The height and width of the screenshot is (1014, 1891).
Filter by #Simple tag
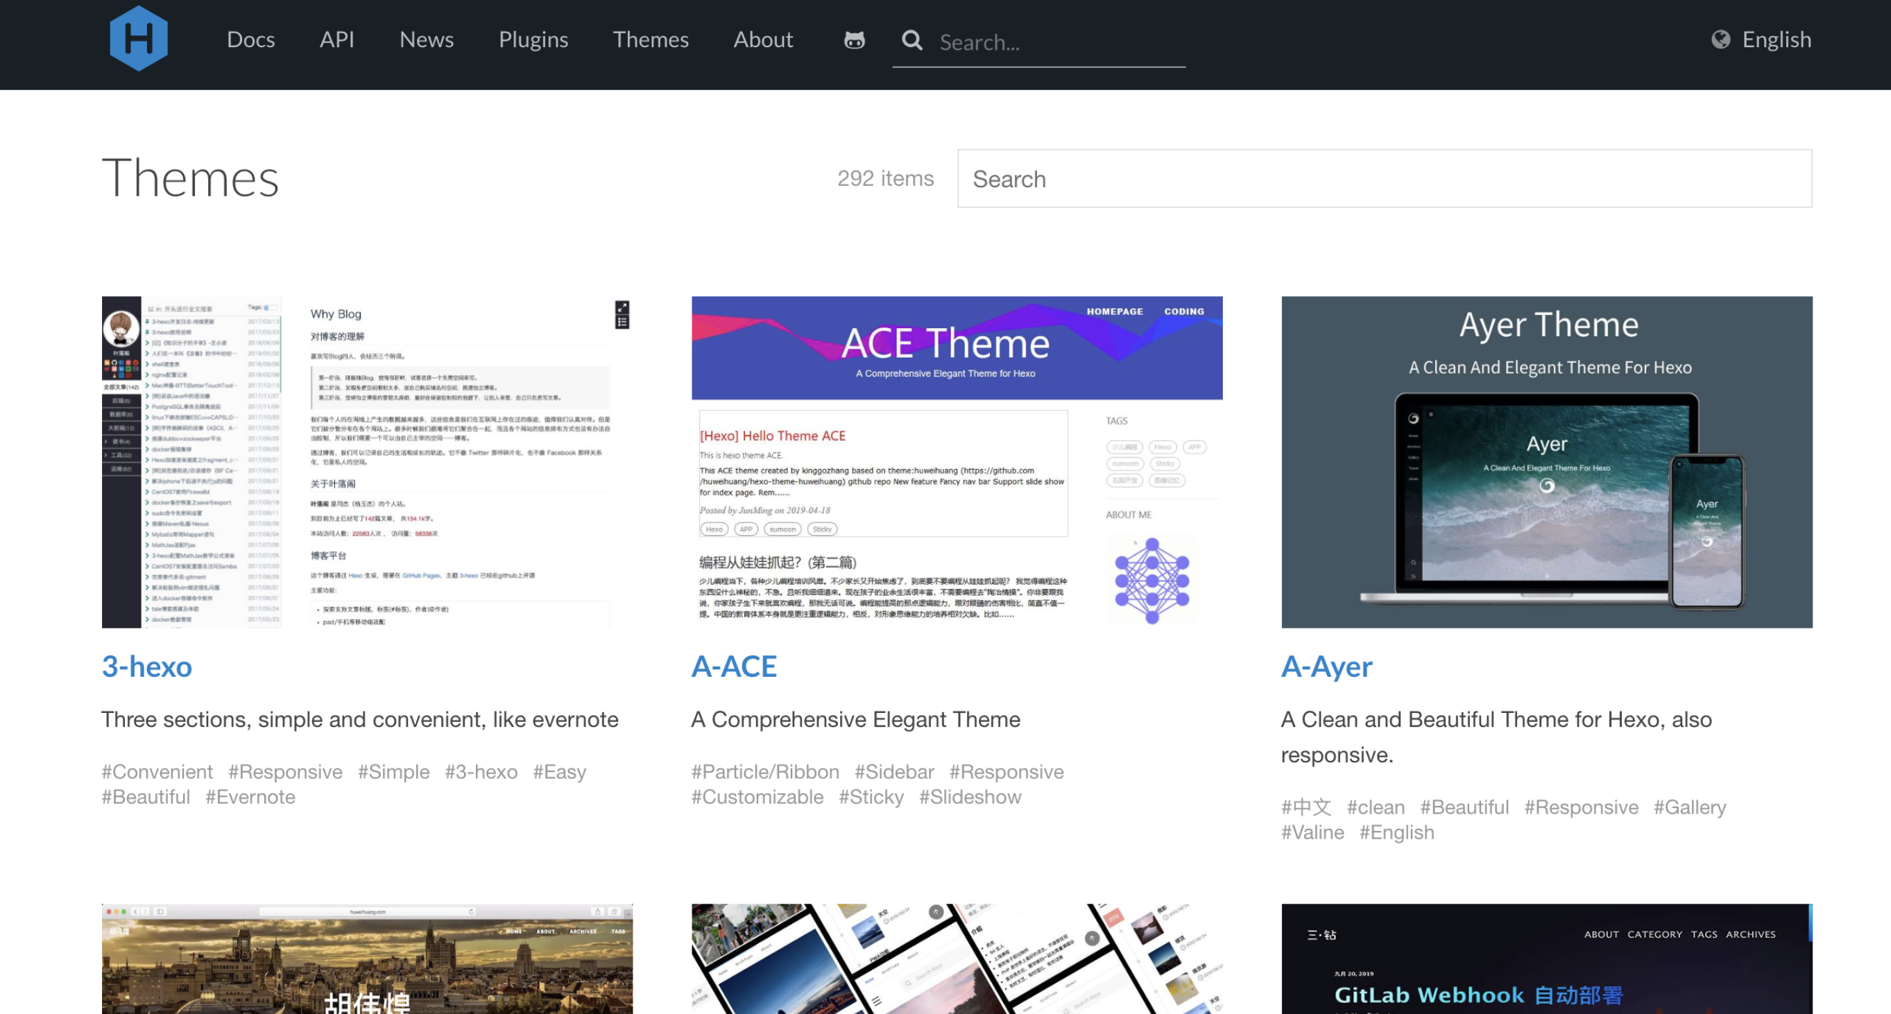click(x=393, y=772)
